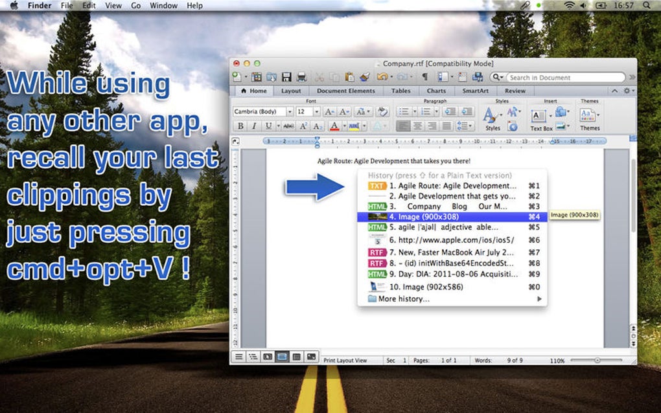Click the Search in Document field

point(565,78)
